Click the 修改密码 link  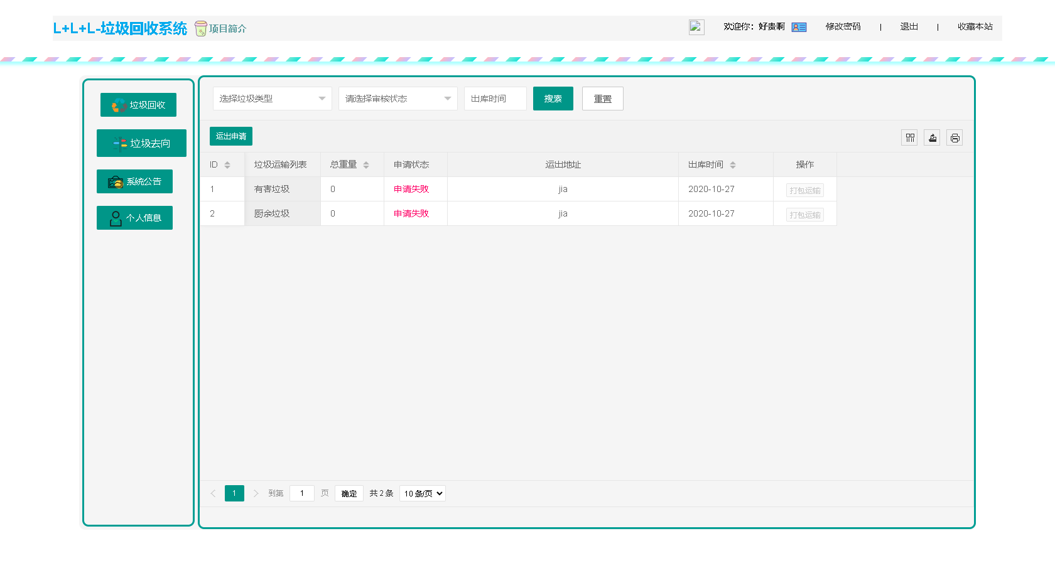point(843,26)
